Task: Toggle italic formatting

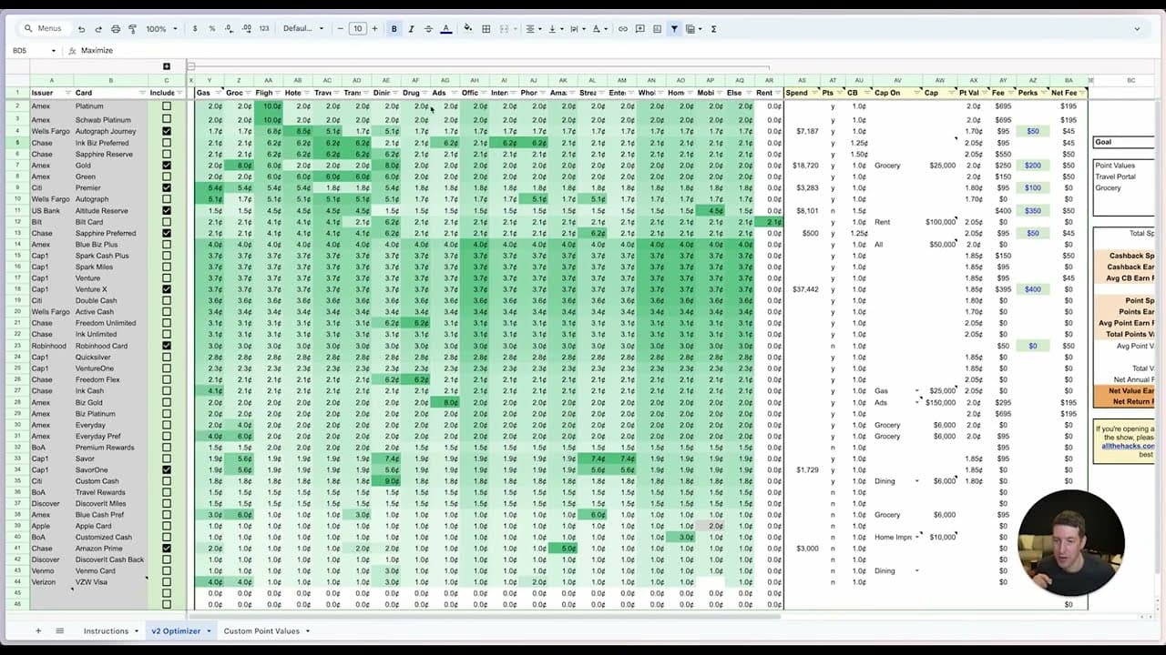Action: click(411, 29)
